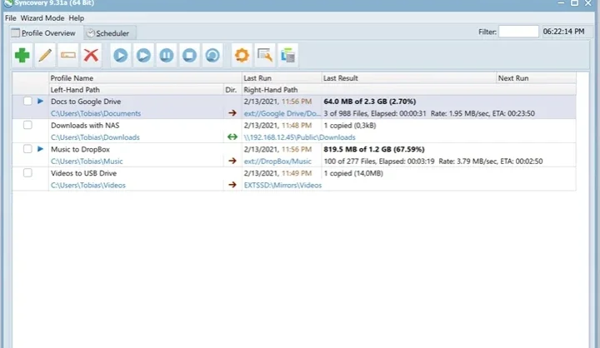Click progress '819.5 MB of 1.2 GB (67.59%)'
Screen dimensions: 600x348
[x=374, y=149]
